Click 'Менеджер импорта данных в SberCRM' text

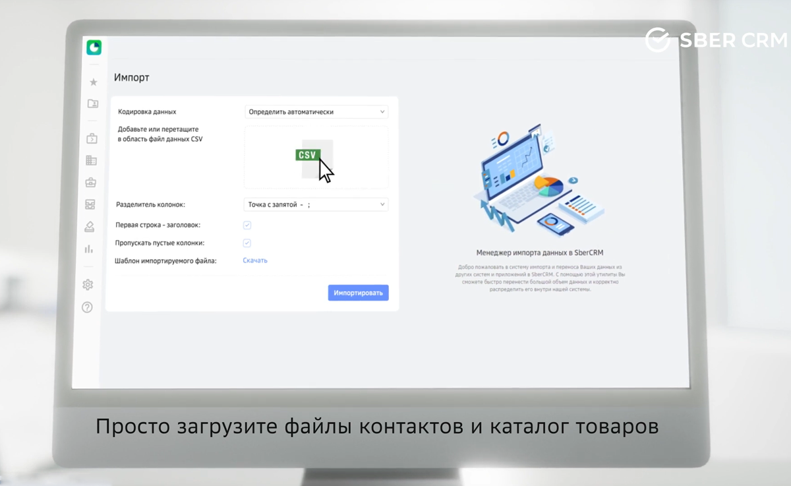pyautogui.click(x=540, y=253)
